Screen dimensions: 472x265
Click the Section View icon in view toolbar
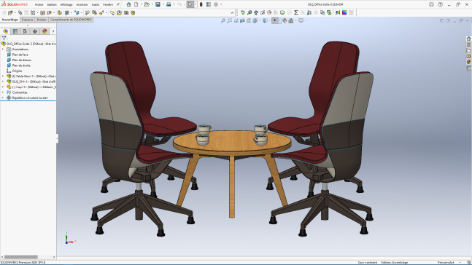(x=242, y=20)
